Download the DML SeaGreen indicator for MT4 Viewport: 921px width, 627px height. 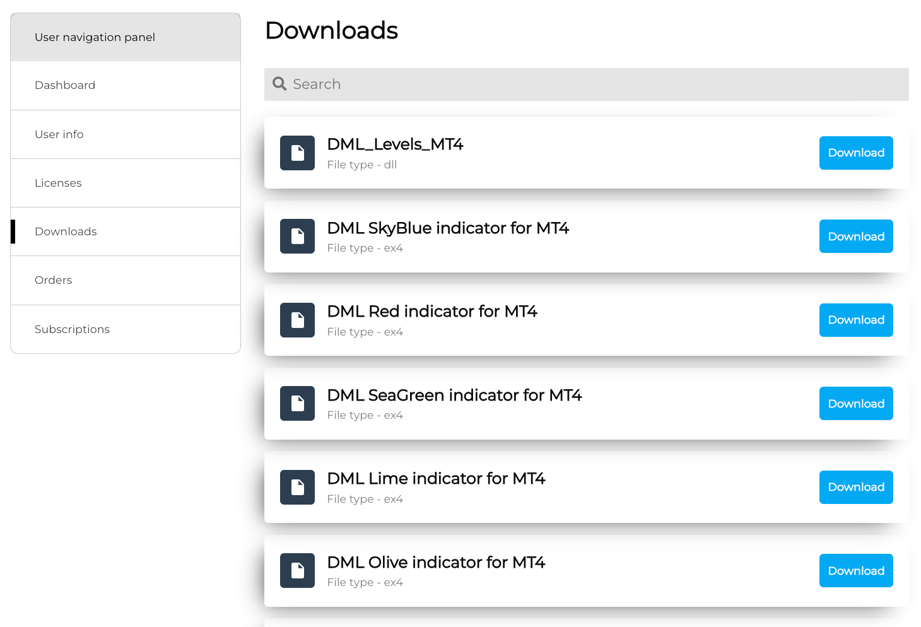click(x=855, y=404)
